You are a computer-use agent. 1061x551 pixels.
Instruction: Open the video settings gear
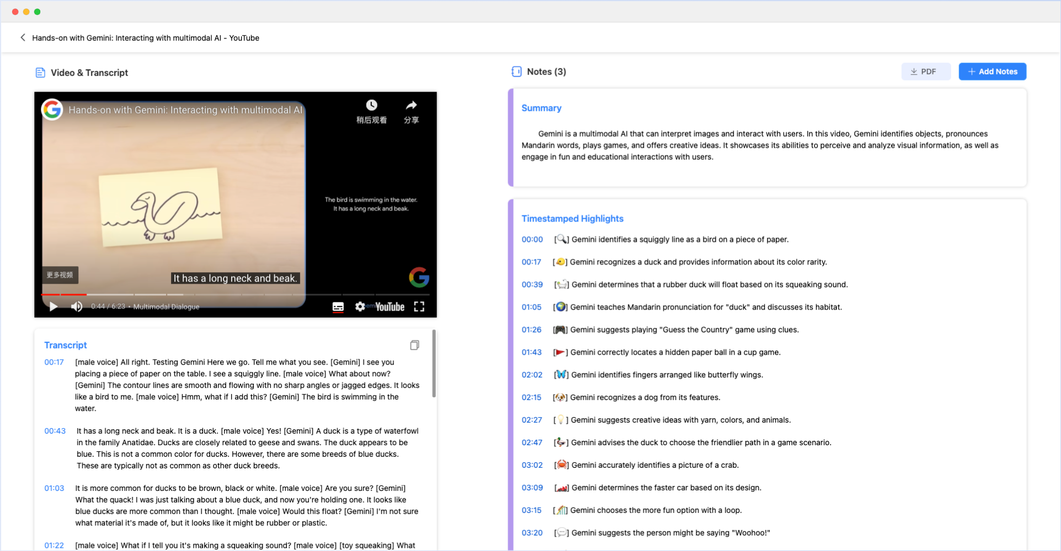(x=360, y=306)
